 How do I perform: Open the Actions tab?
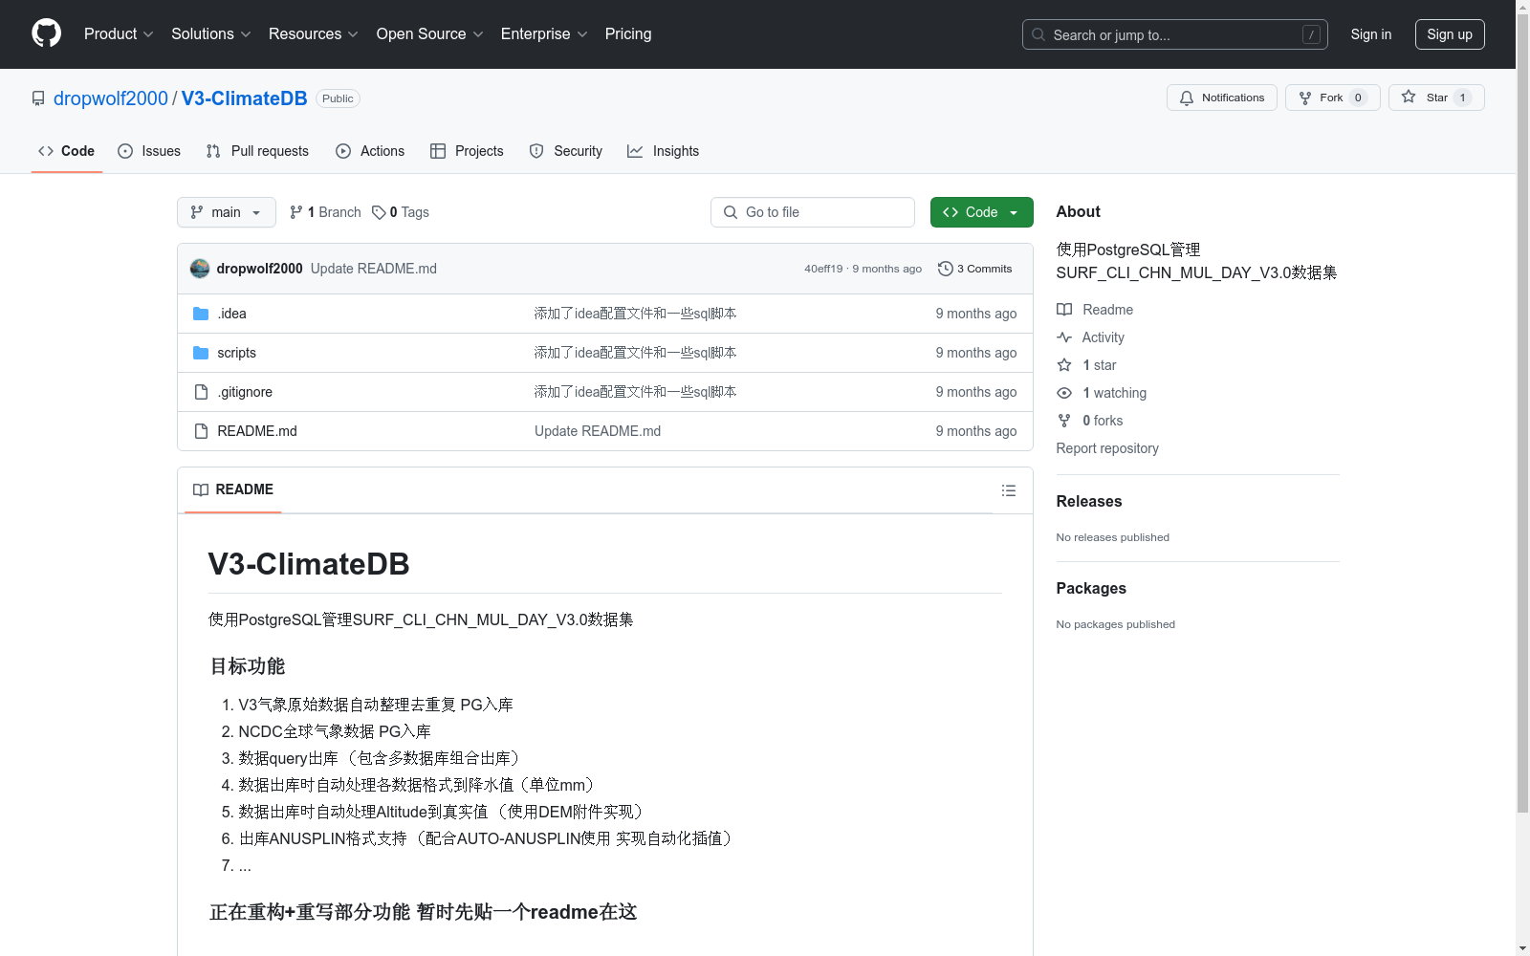point(370,151)
